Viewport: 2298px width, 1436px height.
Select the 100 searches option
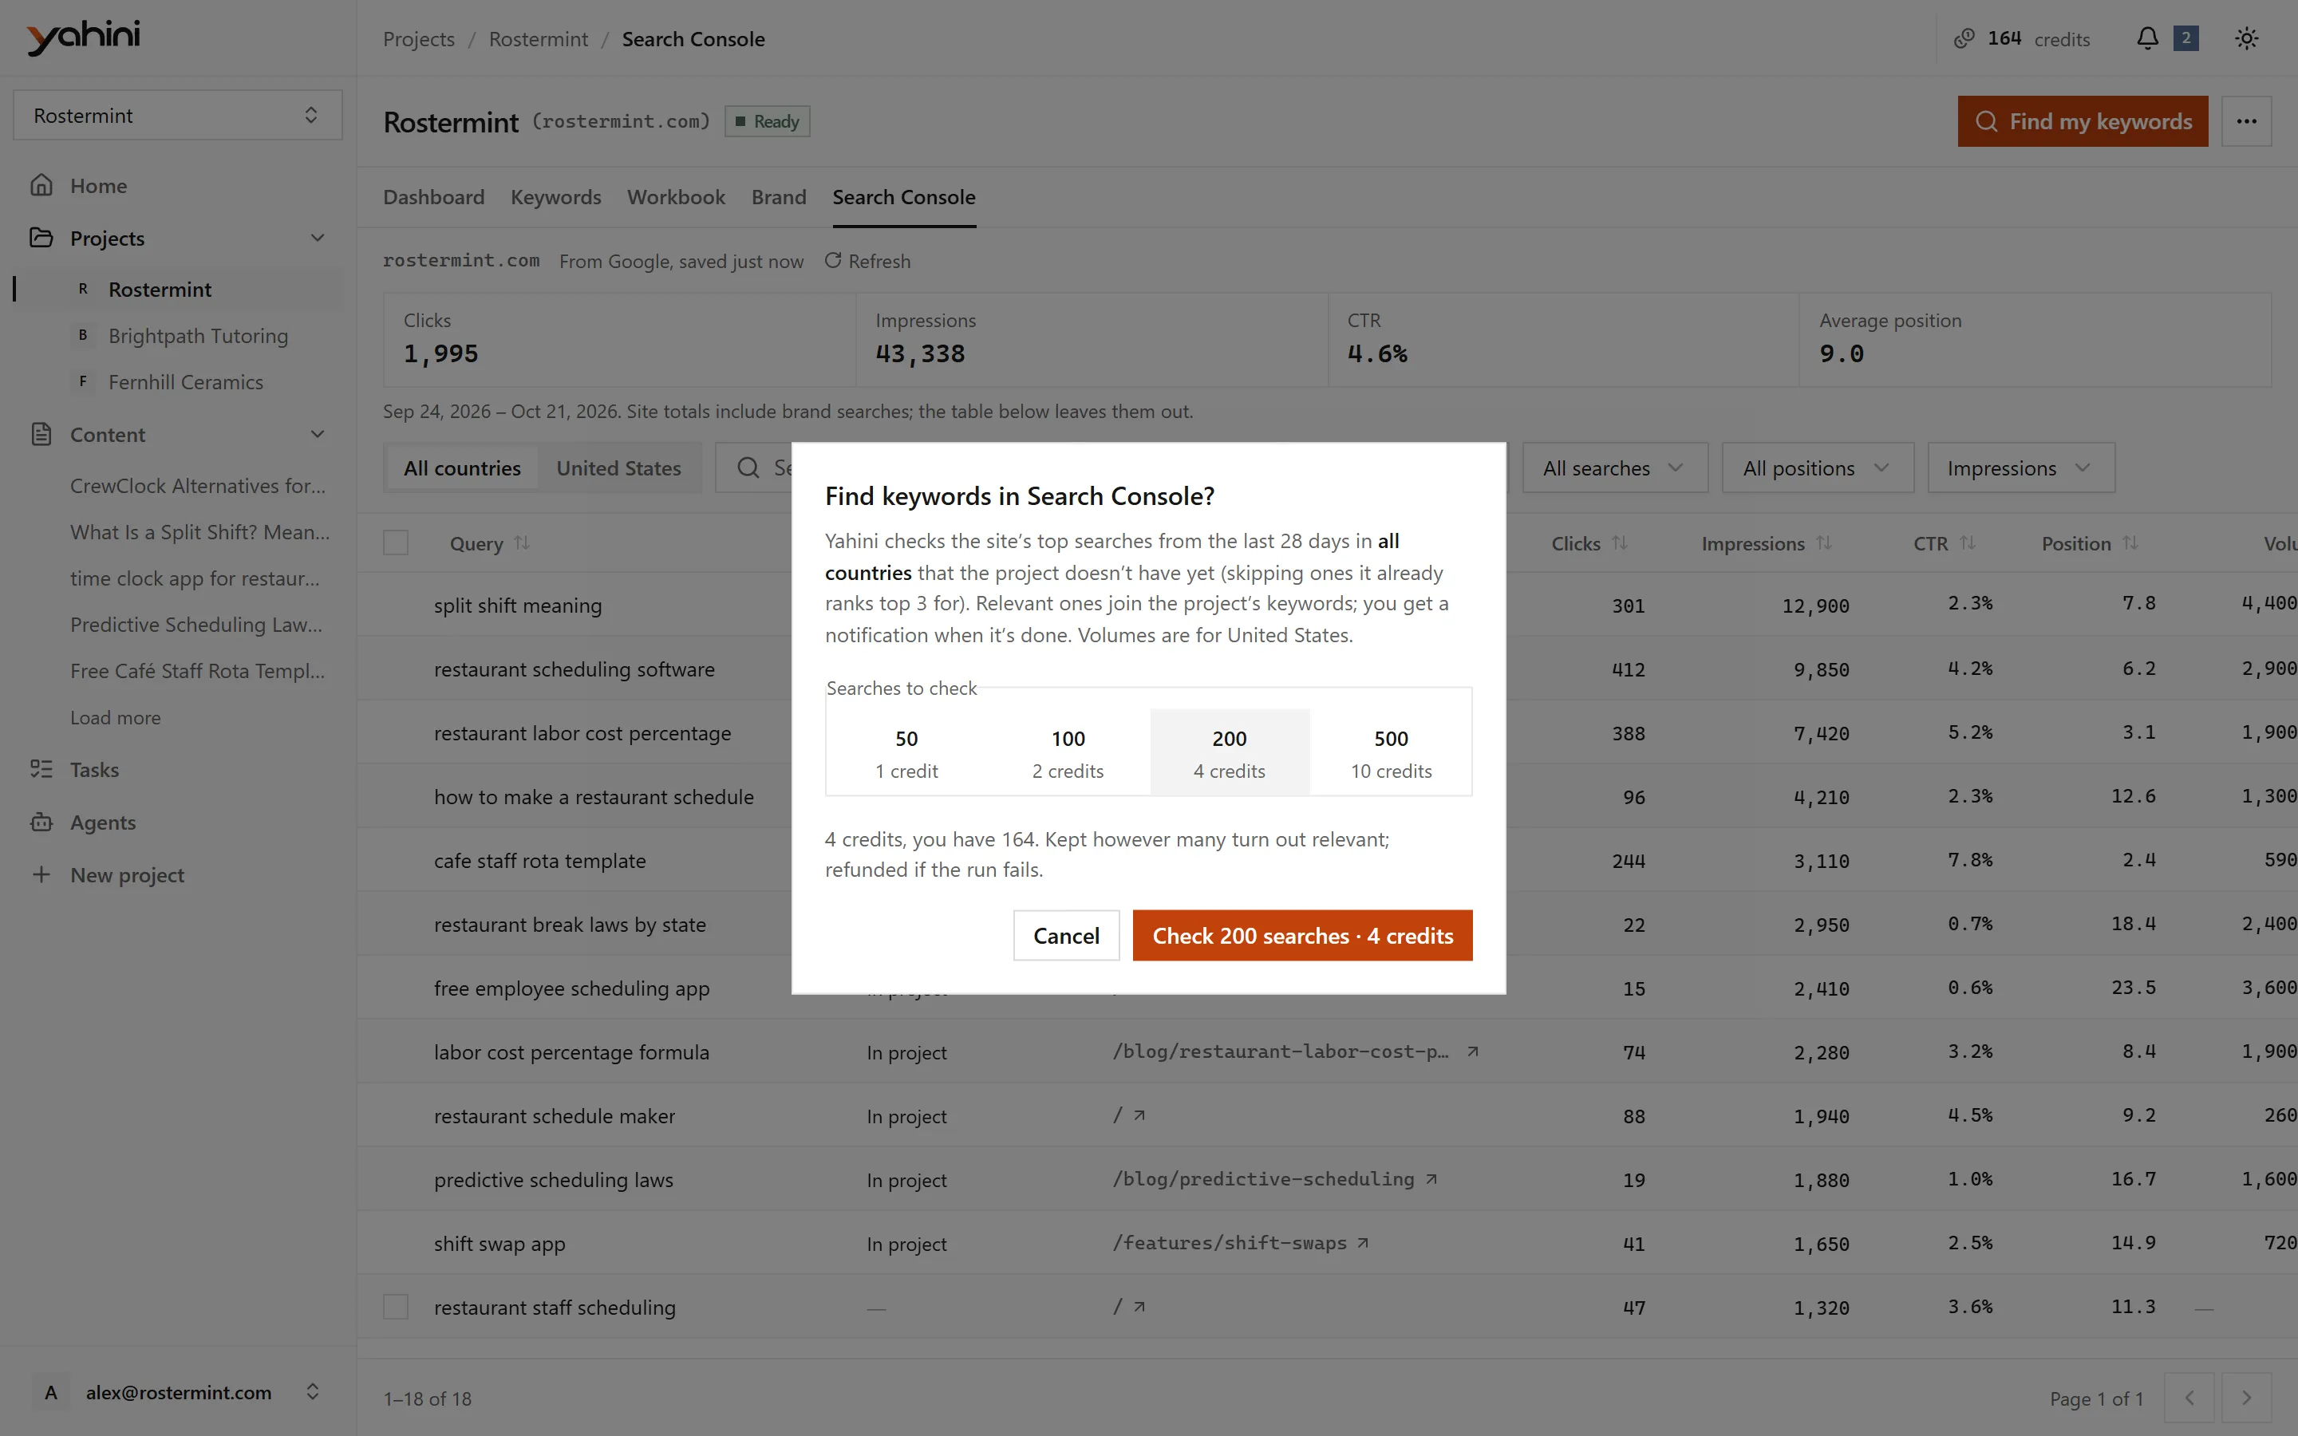click(1068, 752)
